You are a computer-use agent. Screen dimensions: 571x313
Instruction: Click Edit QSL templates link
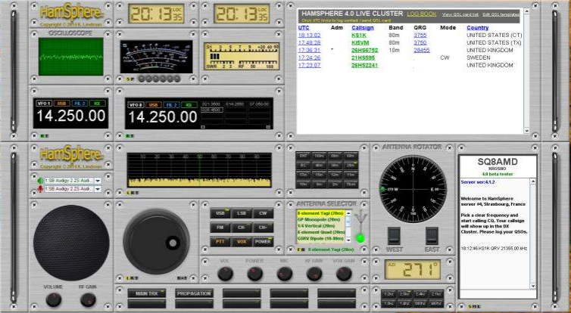501,14
